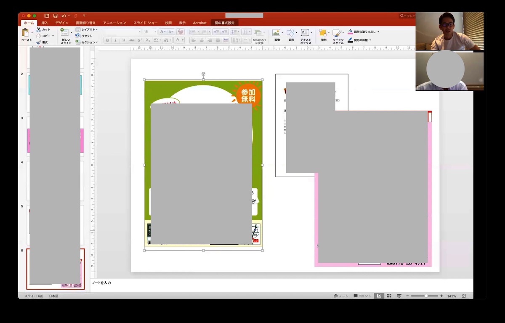Click the zoom slider handle
This screenshot has height=323, width=505.
pos(426,296)
